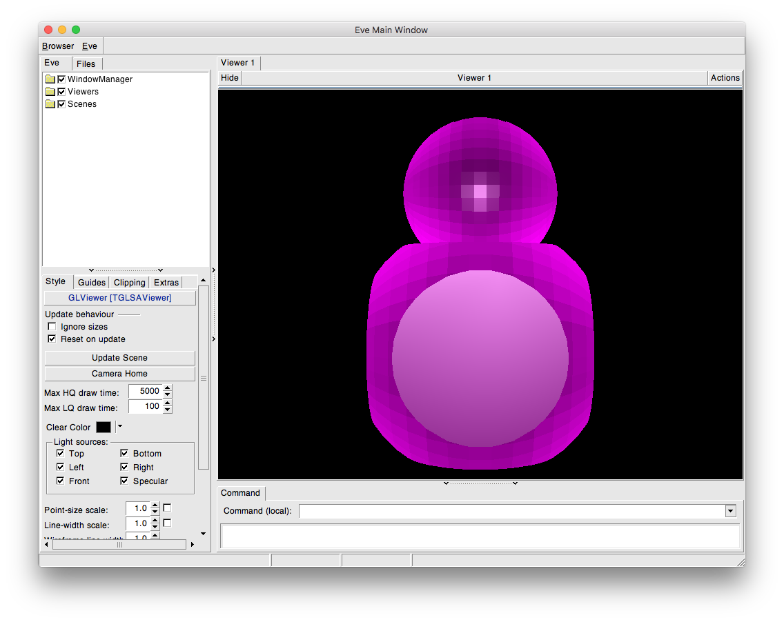Click scroll-down arrow of the Style panel
784x622 pixels.
(203, 534)
